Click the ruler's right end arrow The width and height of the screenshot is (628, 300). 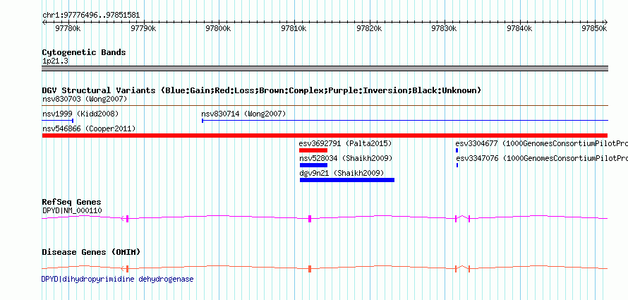(606, 23)
